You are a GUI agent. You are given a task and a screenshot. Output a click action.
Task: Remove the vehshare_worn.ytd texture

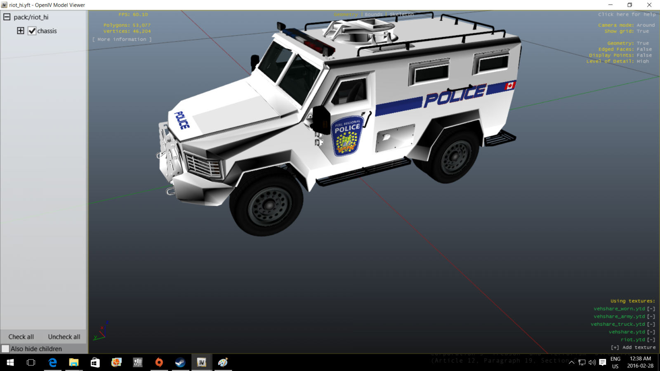651,309
